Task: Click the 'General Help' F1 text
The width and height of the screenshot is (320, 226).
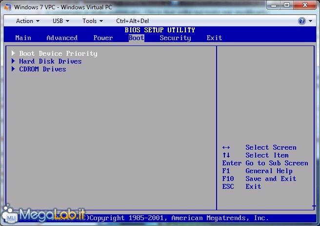Action: 269,171
